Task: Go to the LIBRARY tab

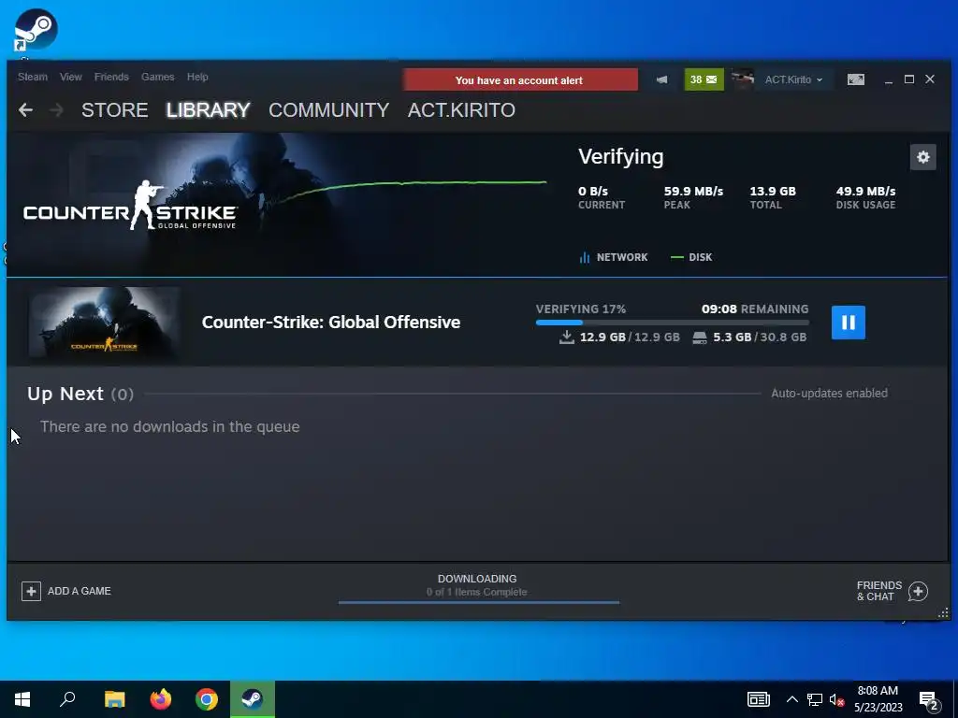Action: point(209,110)
